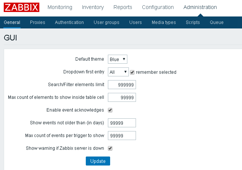Toggle the remember selected checkbox
Screen dimensions: 242x170
(132, 72)
